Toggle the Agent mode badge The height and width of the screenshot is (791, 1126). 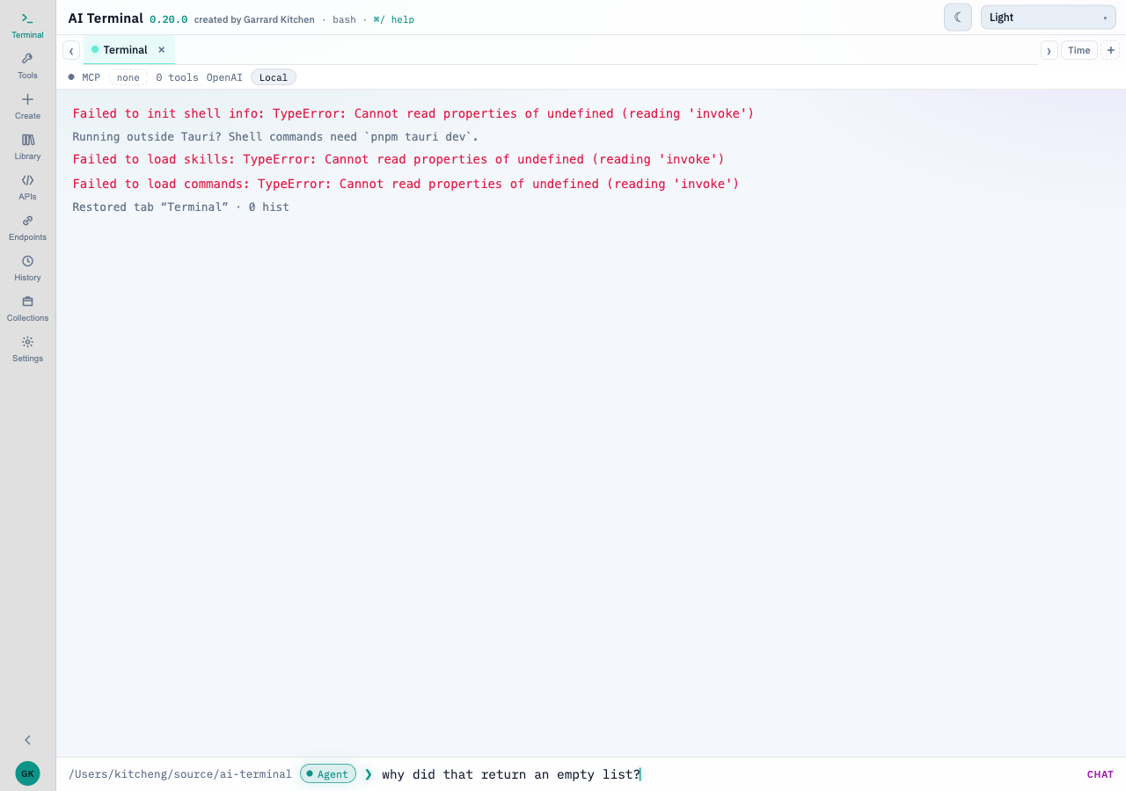point(328,774)
